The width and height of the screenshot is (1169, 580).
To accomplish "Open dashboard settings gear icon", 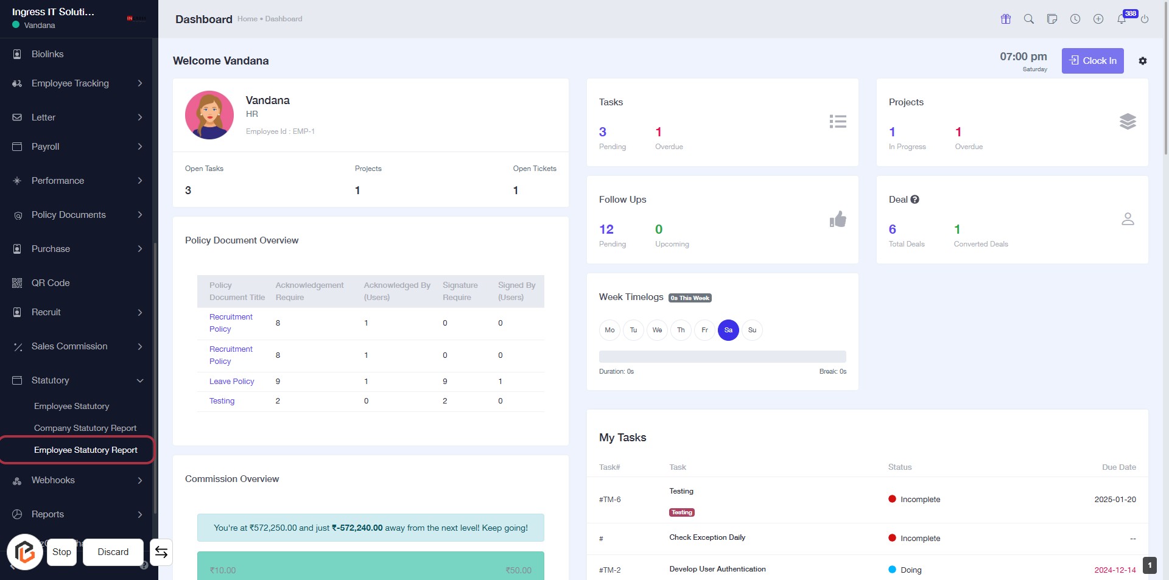I will click(1143, 61).
